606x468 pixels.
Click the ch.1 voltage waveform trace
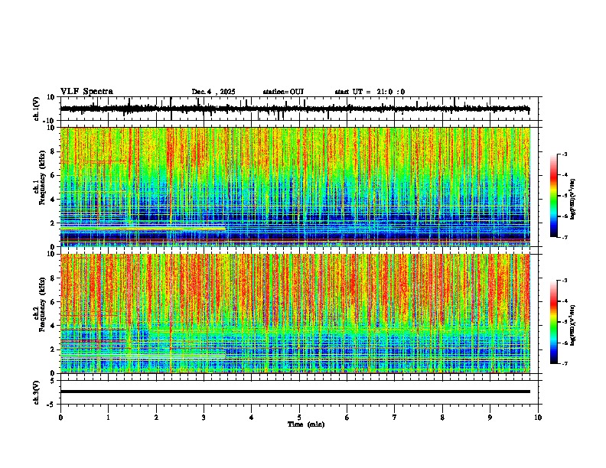295,109
